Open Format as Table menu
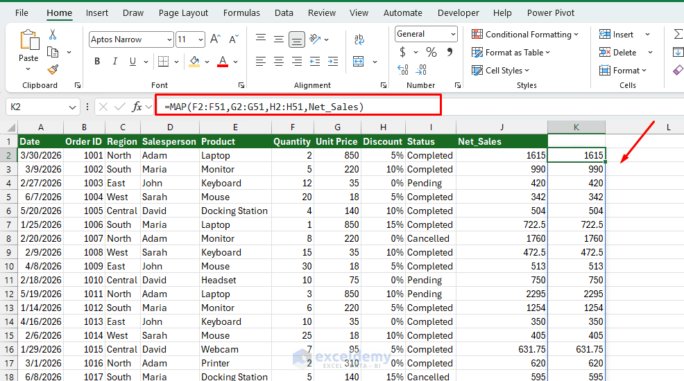The width and height of the screenshot is (684, 381). (x=511, y=52)
